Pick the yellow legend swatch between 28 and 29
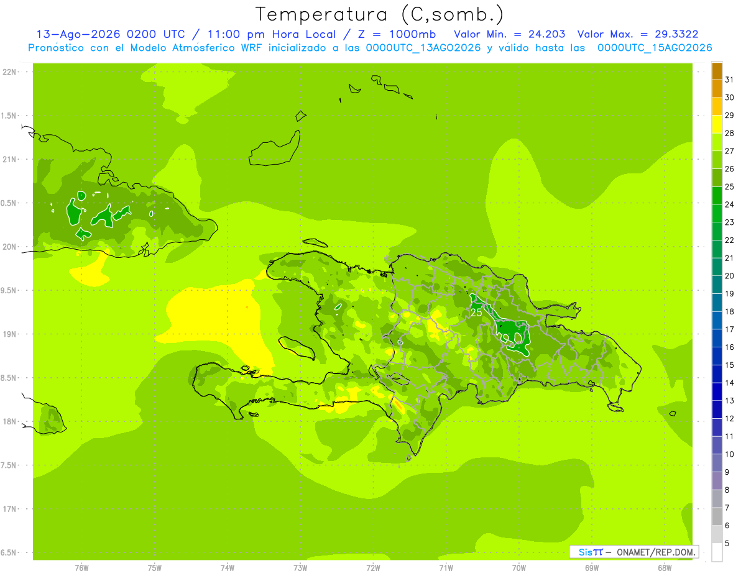746x576 pixels. (717, 124)
